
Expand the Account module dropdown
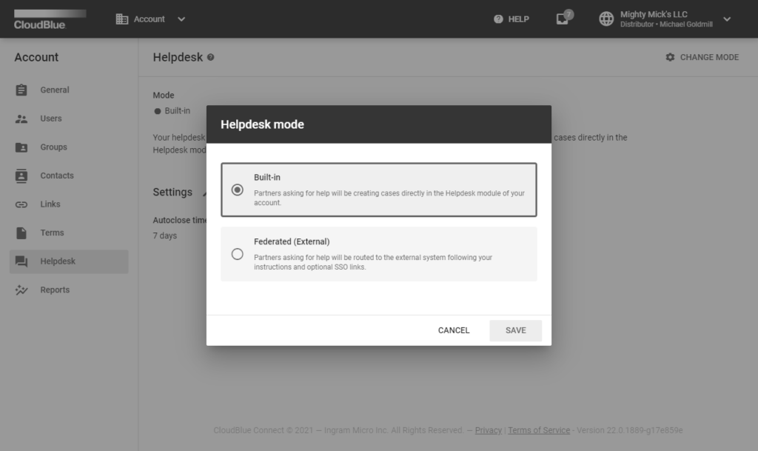(181, 19)
